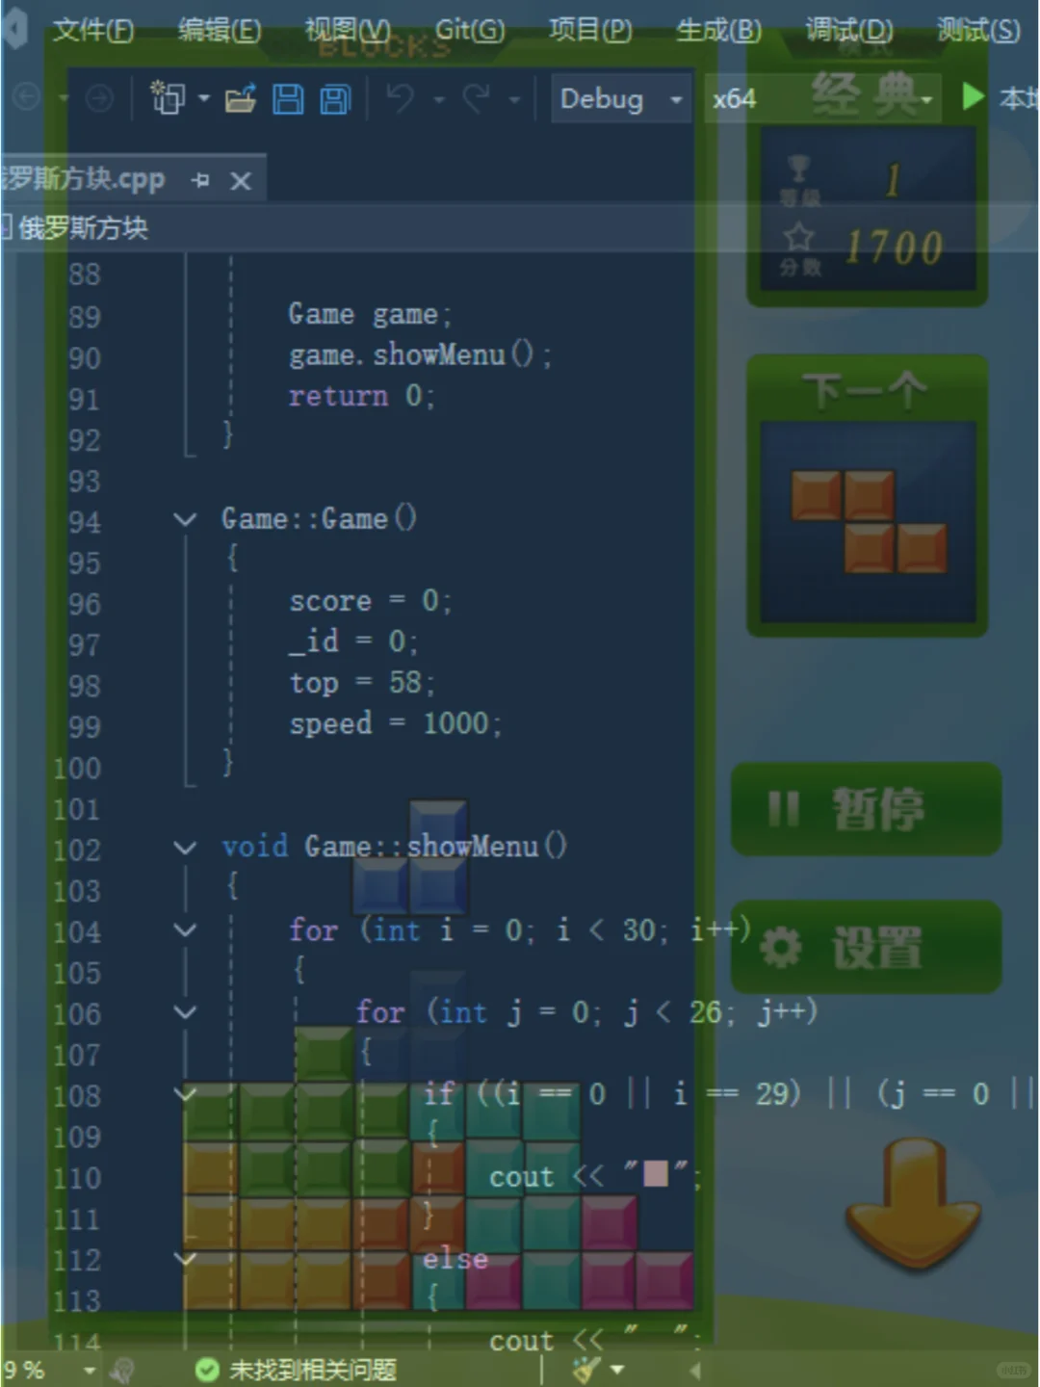Expand the redo history dropdown arrow

point(514,99)
